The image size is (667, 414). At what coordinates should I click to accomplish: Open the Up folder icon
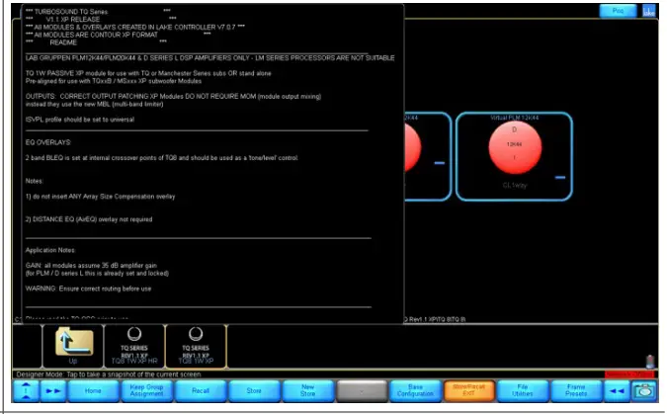coord(73,347)
